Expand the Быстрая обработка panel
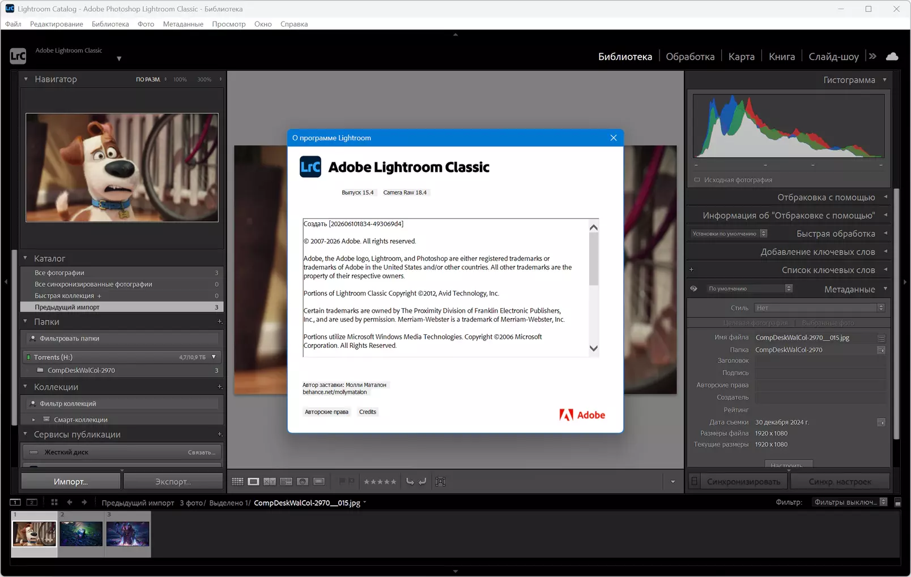The image size is (911, 577). 886,234
